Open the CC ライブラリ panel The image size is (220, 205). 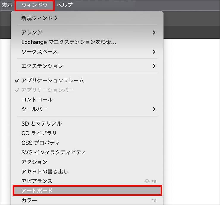click(x=39, y=133)
